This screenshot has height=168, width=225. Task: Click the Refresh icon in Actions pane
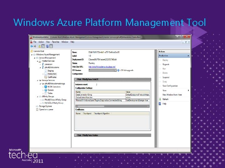pos(160,99)
